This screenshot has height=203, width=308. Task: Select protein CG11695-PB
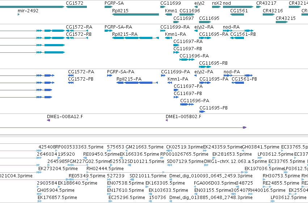tap(202, 112)
